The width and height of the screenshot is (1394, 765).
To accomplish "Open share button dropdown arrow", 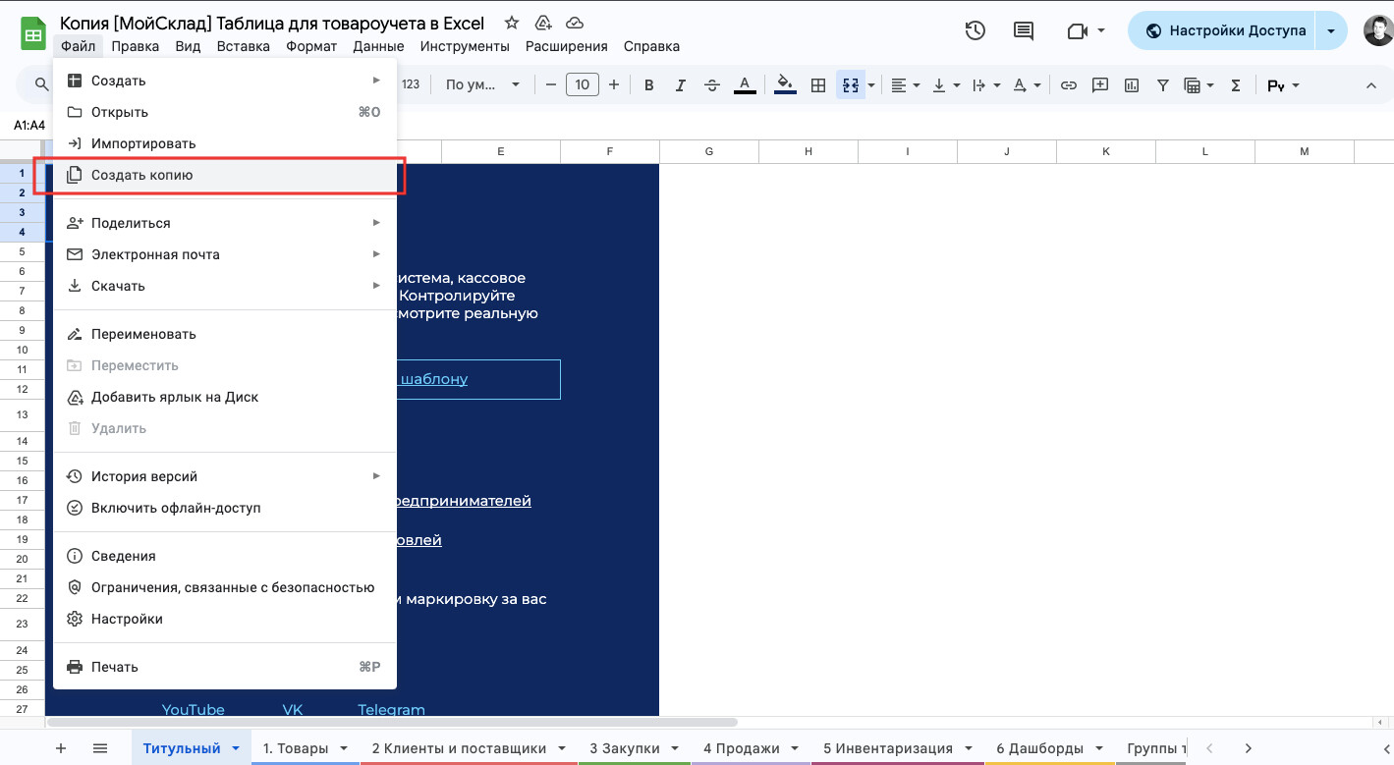I will [x=1331, y=30].
